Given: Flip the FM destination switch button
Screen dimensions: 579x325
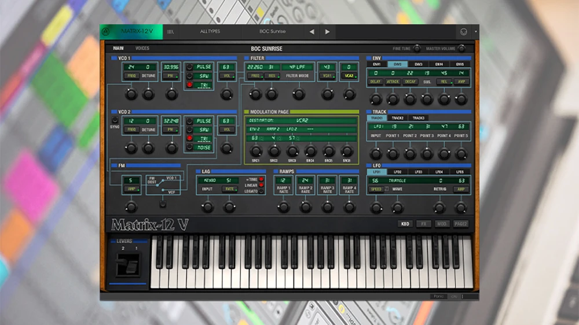Looking at the screenshot, I should click(163, 204).
